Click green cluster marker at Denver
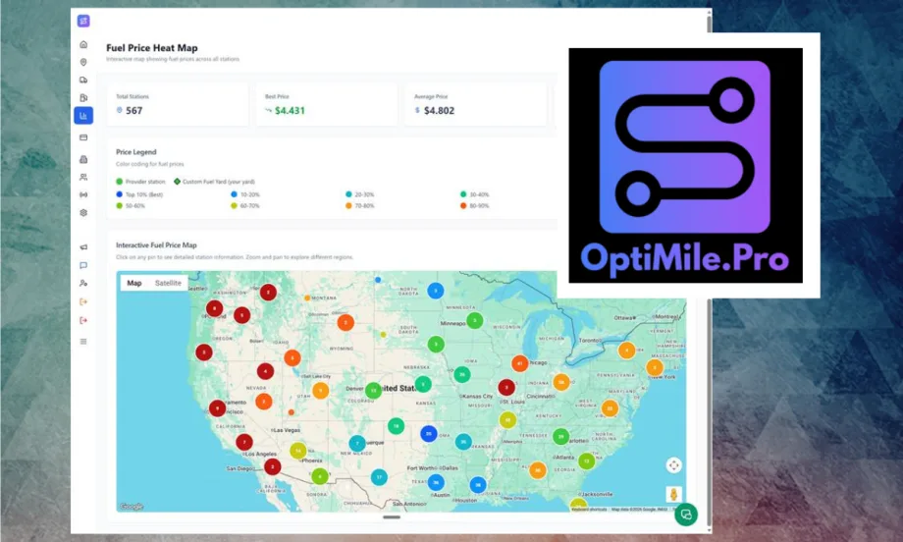The height and width of the screenshot is (542, 903). click(x=373, y=391)
